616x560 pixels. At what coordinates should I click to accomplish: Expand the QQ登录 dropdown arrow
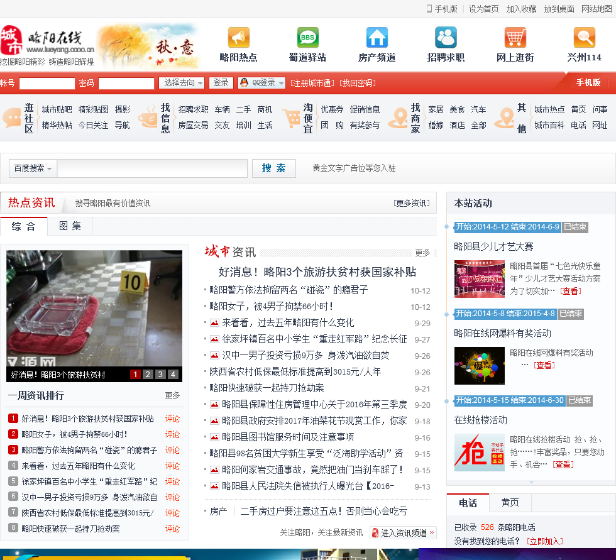pyautogui.click(x=281, y=83)
